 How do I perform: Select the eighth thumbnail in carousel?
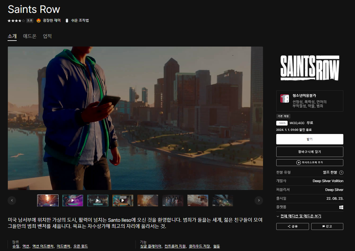point(223,200)
